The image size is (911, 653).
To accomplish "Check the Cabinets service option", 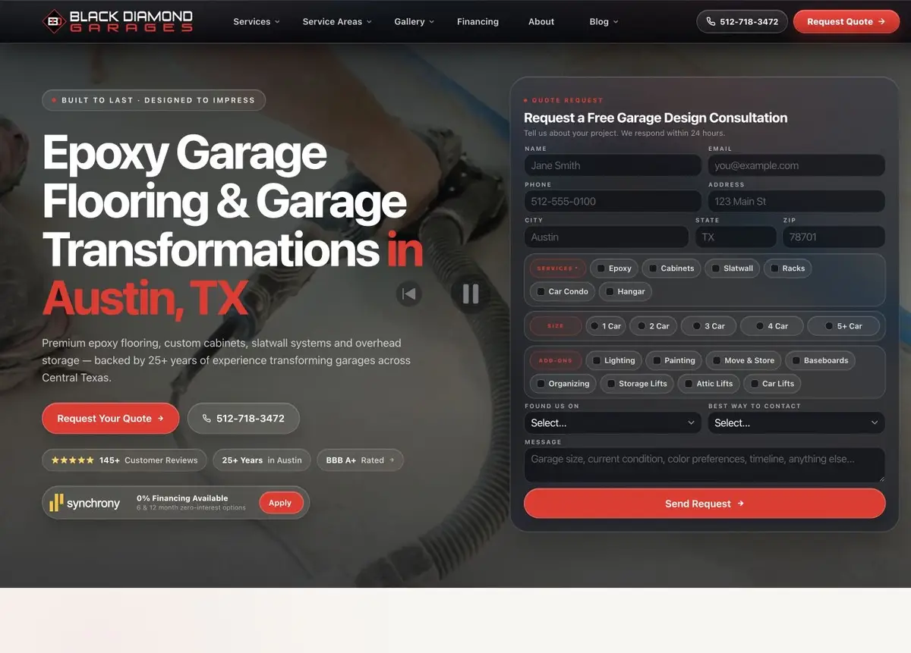I will pos(653,268).
